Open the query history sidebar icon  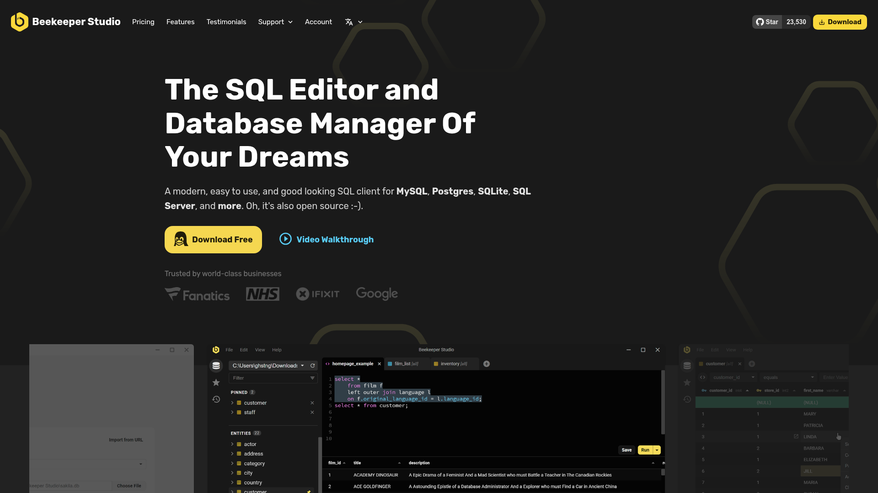pyautogui.click(x=216, y=399)
